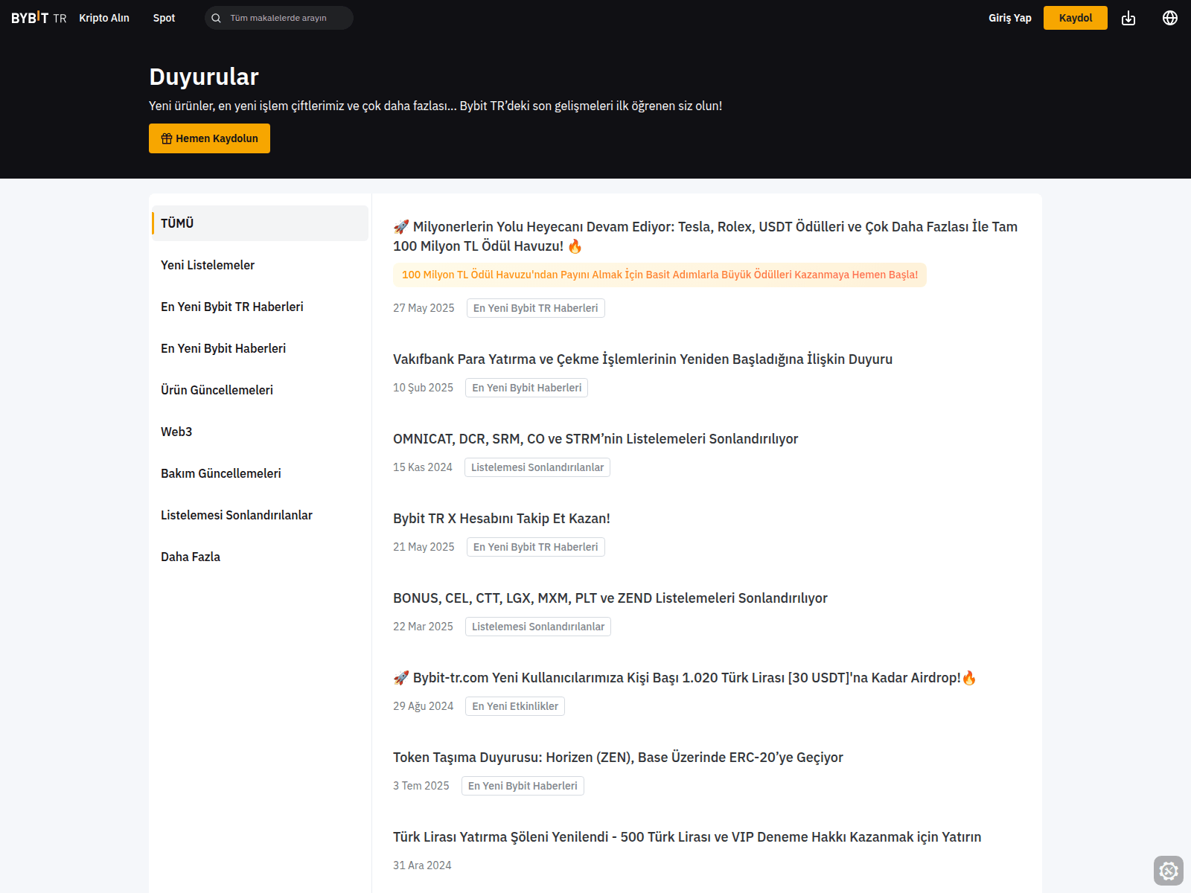Click the 27 May 2025 date text
1191x893 pixels.
pyautogui.click(x=424, y=308)
